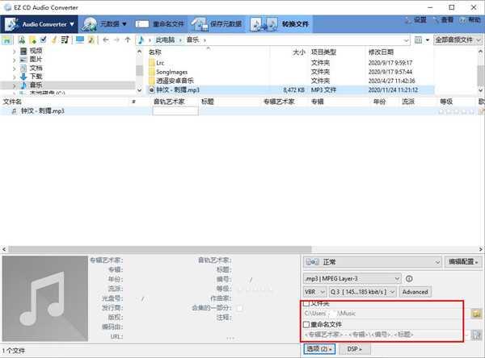Click the navigate up arrow icon

click(128, 40)
